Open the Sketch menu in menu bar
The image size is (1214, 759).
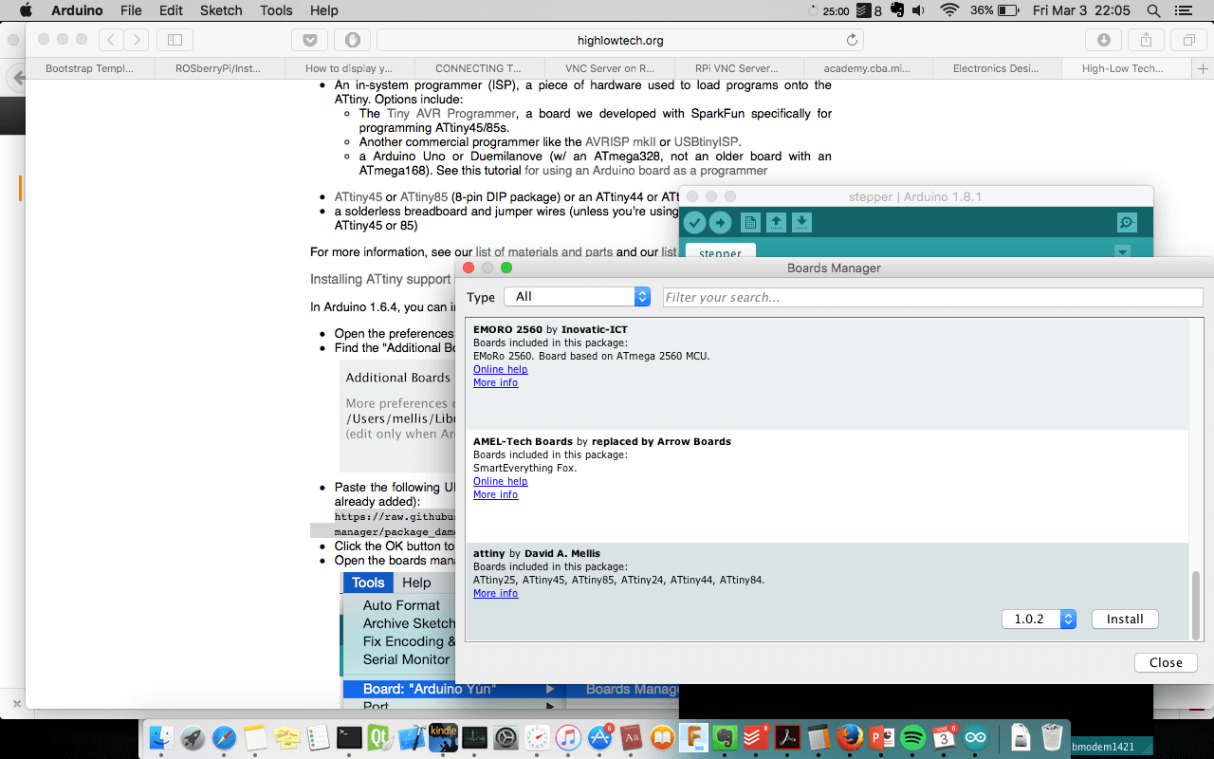pyautogui.click(x=221, y=10)
